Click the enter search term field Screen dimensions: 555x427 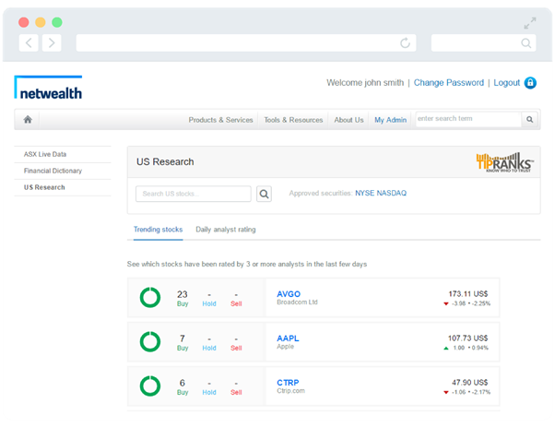[468, 119]
